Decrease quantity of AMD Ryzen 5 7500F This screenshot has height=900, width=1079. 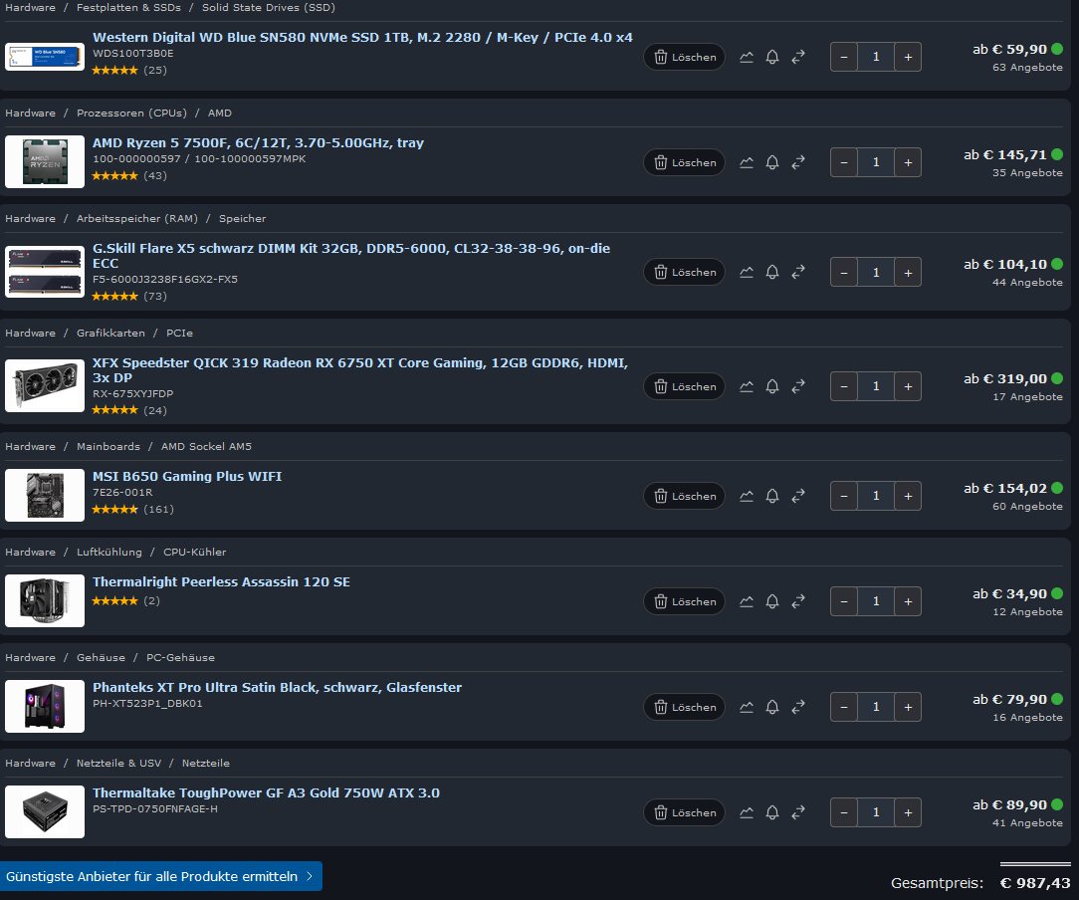pos(844,162)
